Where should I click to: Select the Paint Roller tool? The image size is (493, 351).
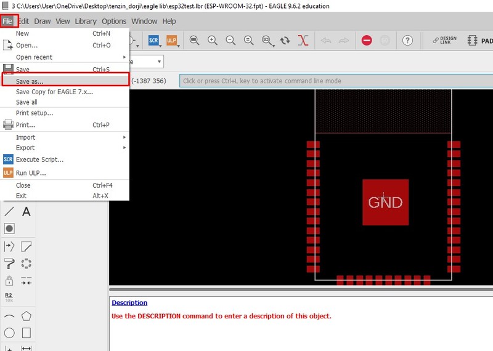[9, 264]
